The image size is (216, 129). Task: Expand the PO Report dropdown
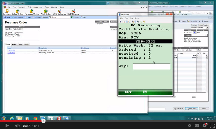point(69,17)
